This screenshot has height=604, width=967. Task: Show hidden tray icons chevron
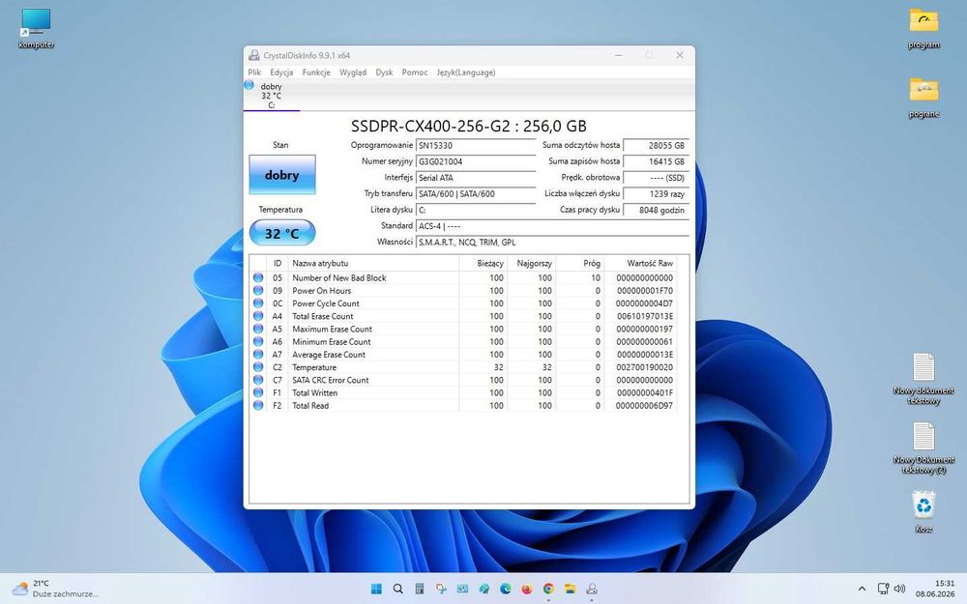tap(862, 589)
